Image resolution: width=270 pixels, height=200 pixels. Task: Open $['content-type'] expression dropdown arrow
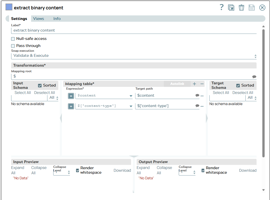tap(131, 106)
